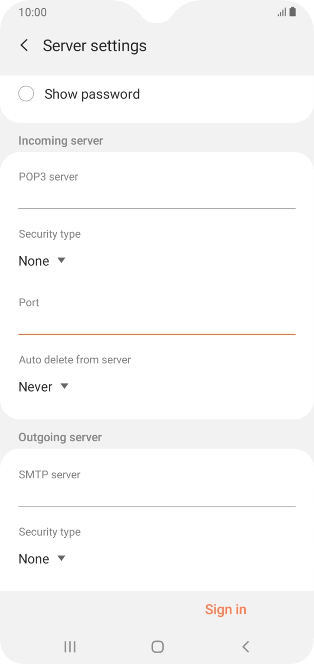Tap the Incoming server section header

pyautogui.click(x=61, y=141)
